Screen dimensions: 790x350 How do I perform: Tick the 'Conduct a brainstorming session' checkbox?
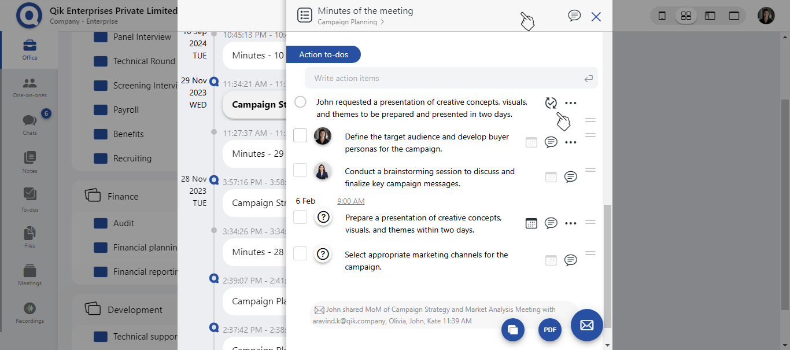pyautogui.click(x=300, y=170)
